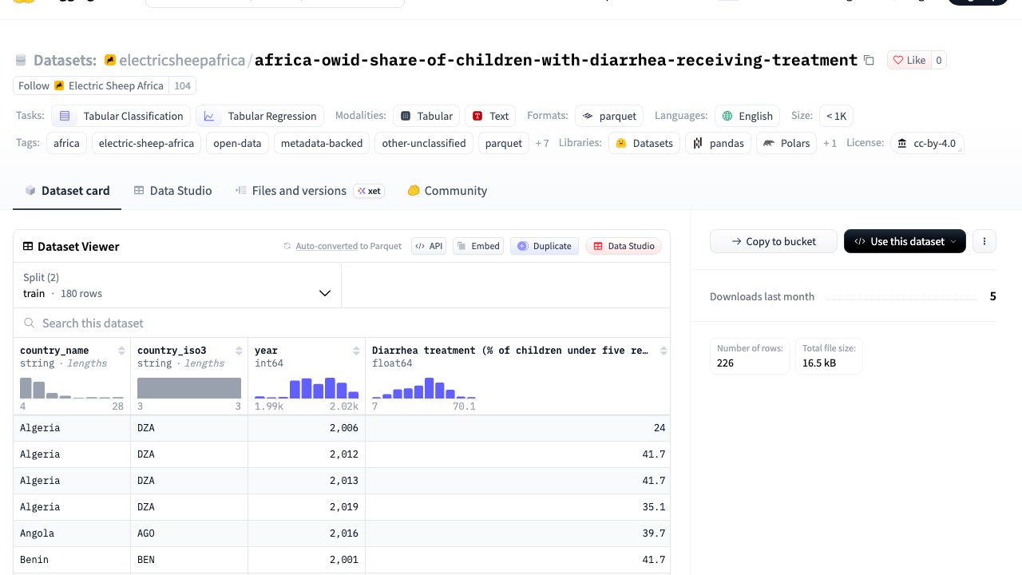Select the Benin country cell
The image size is (1022, 575).
click(72, 560)
